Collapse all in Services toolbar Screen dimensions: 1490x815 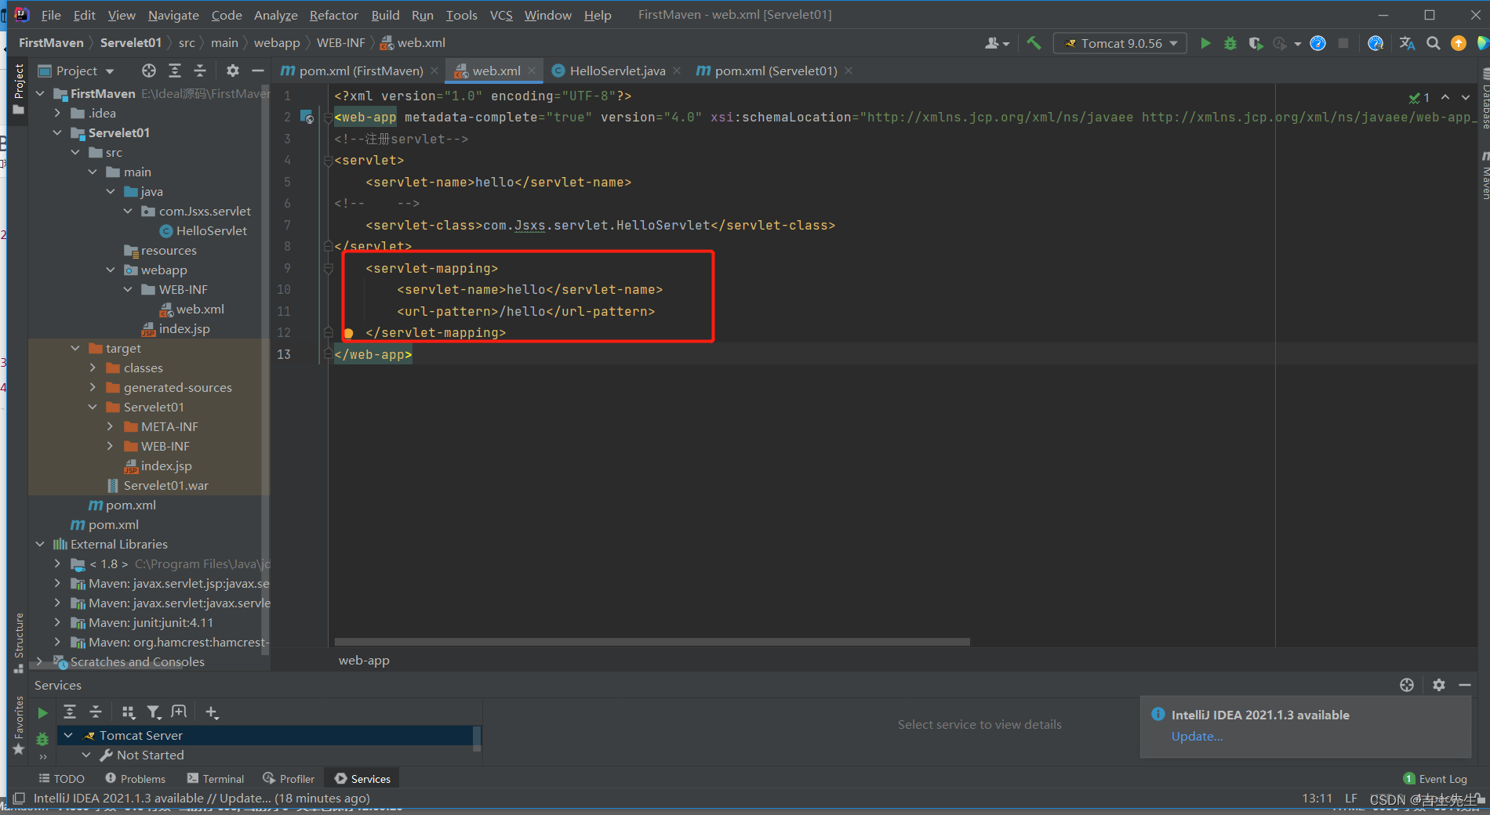[96, 712]
